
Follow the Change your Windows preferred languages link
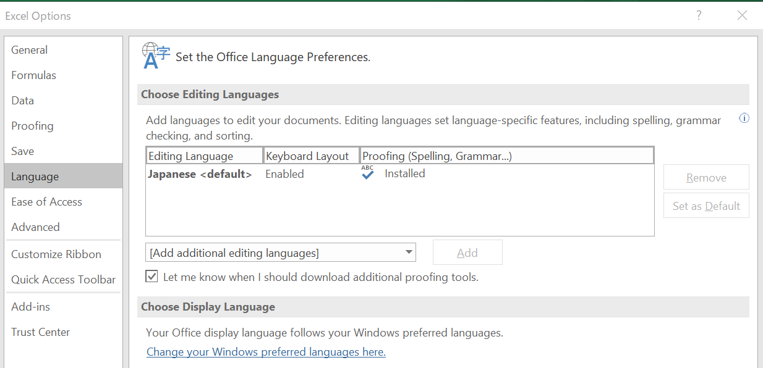click(x=266, y=352)
